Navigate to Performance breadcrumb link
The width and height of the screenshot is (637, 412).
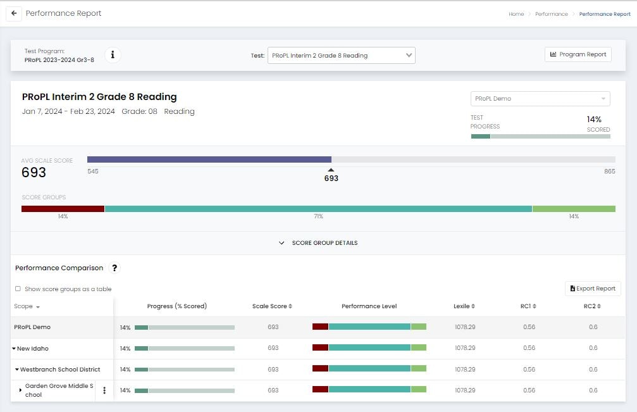point(551,14)
